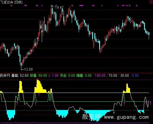Click the 12.88 low price label
153x124 pixels.
point(28,69)
